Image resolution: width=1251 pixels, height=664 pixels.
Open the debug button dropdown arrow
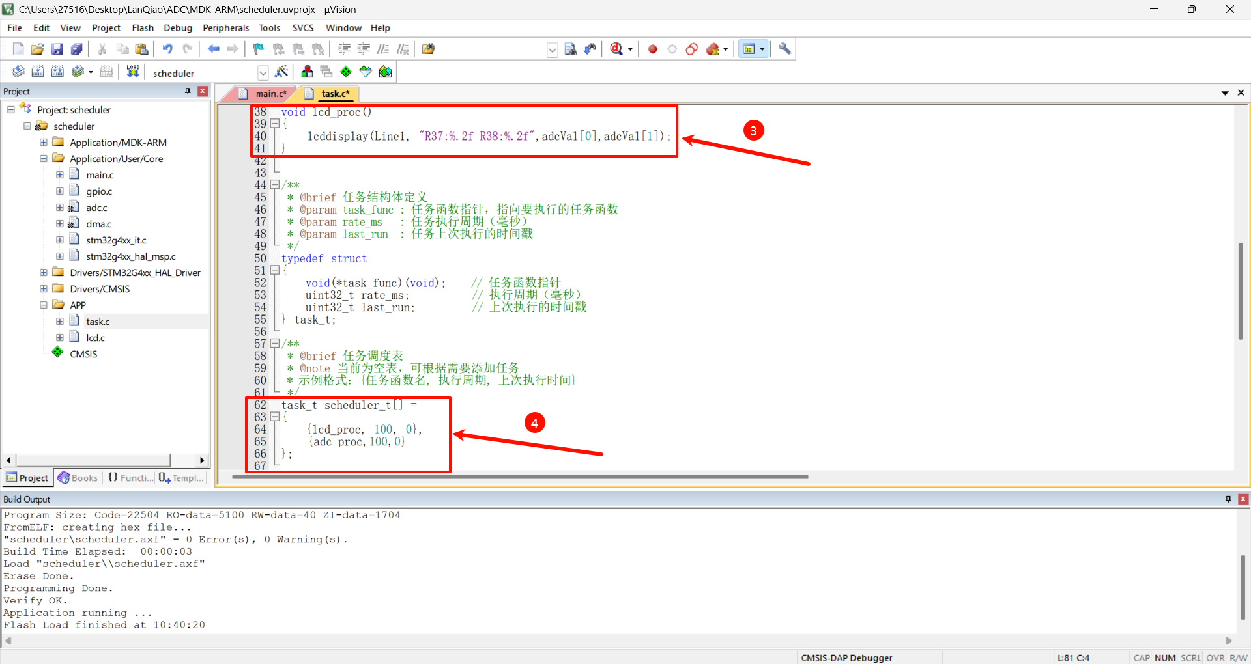[x=630, y=49]
